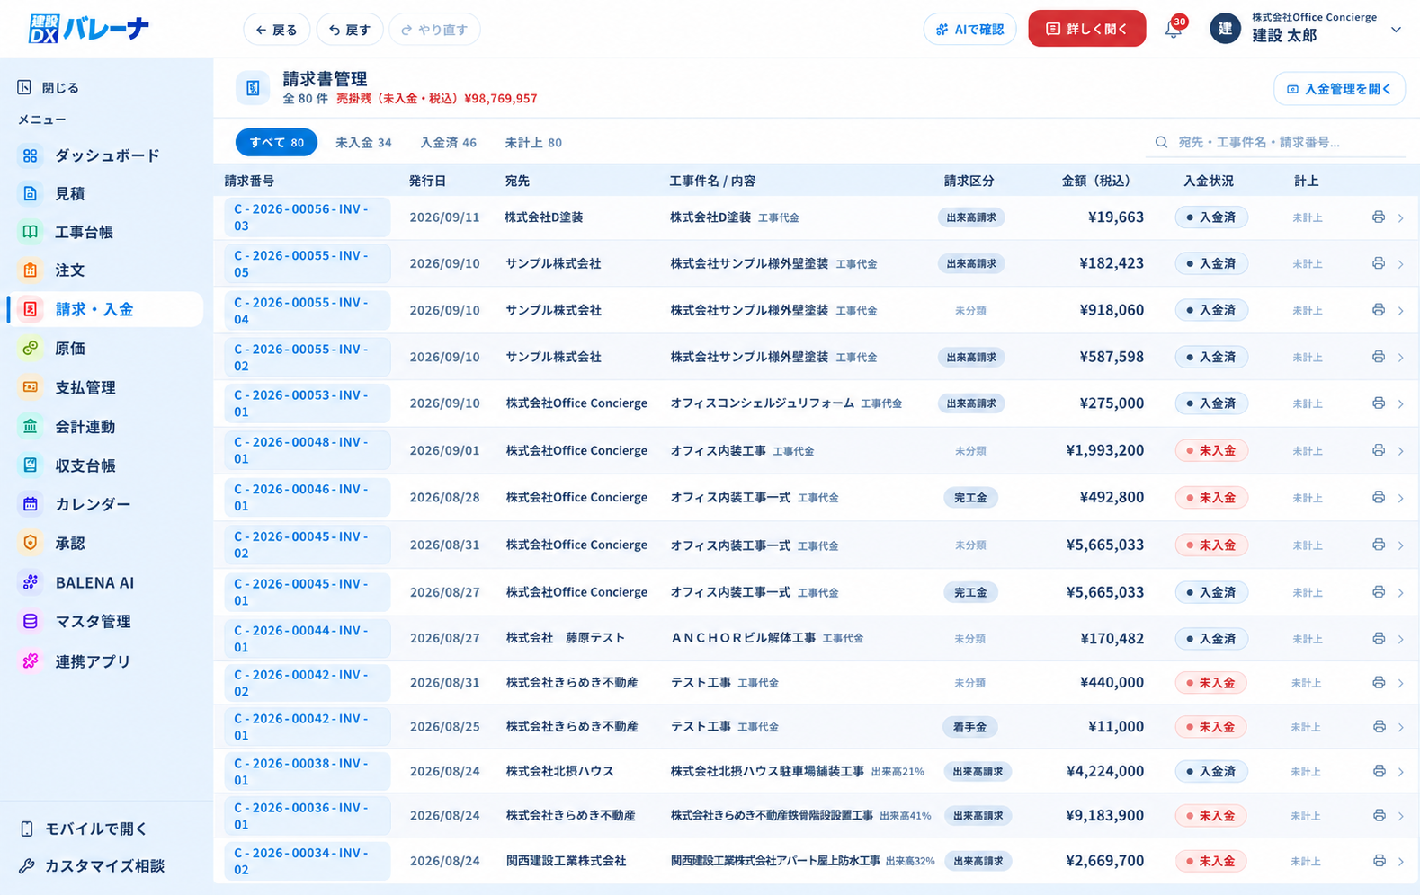Screen dimensions: 1420x895
Task: Go to 承認 in the sidebar
Action: coord(69,543)
